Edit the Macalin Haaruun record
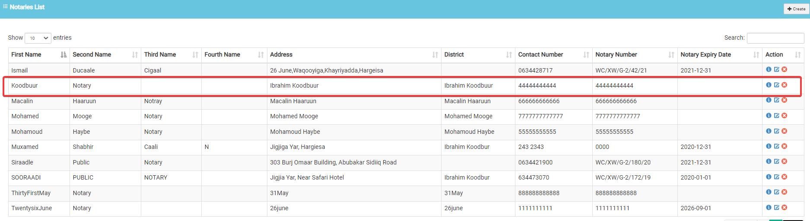 click(776, 100)
